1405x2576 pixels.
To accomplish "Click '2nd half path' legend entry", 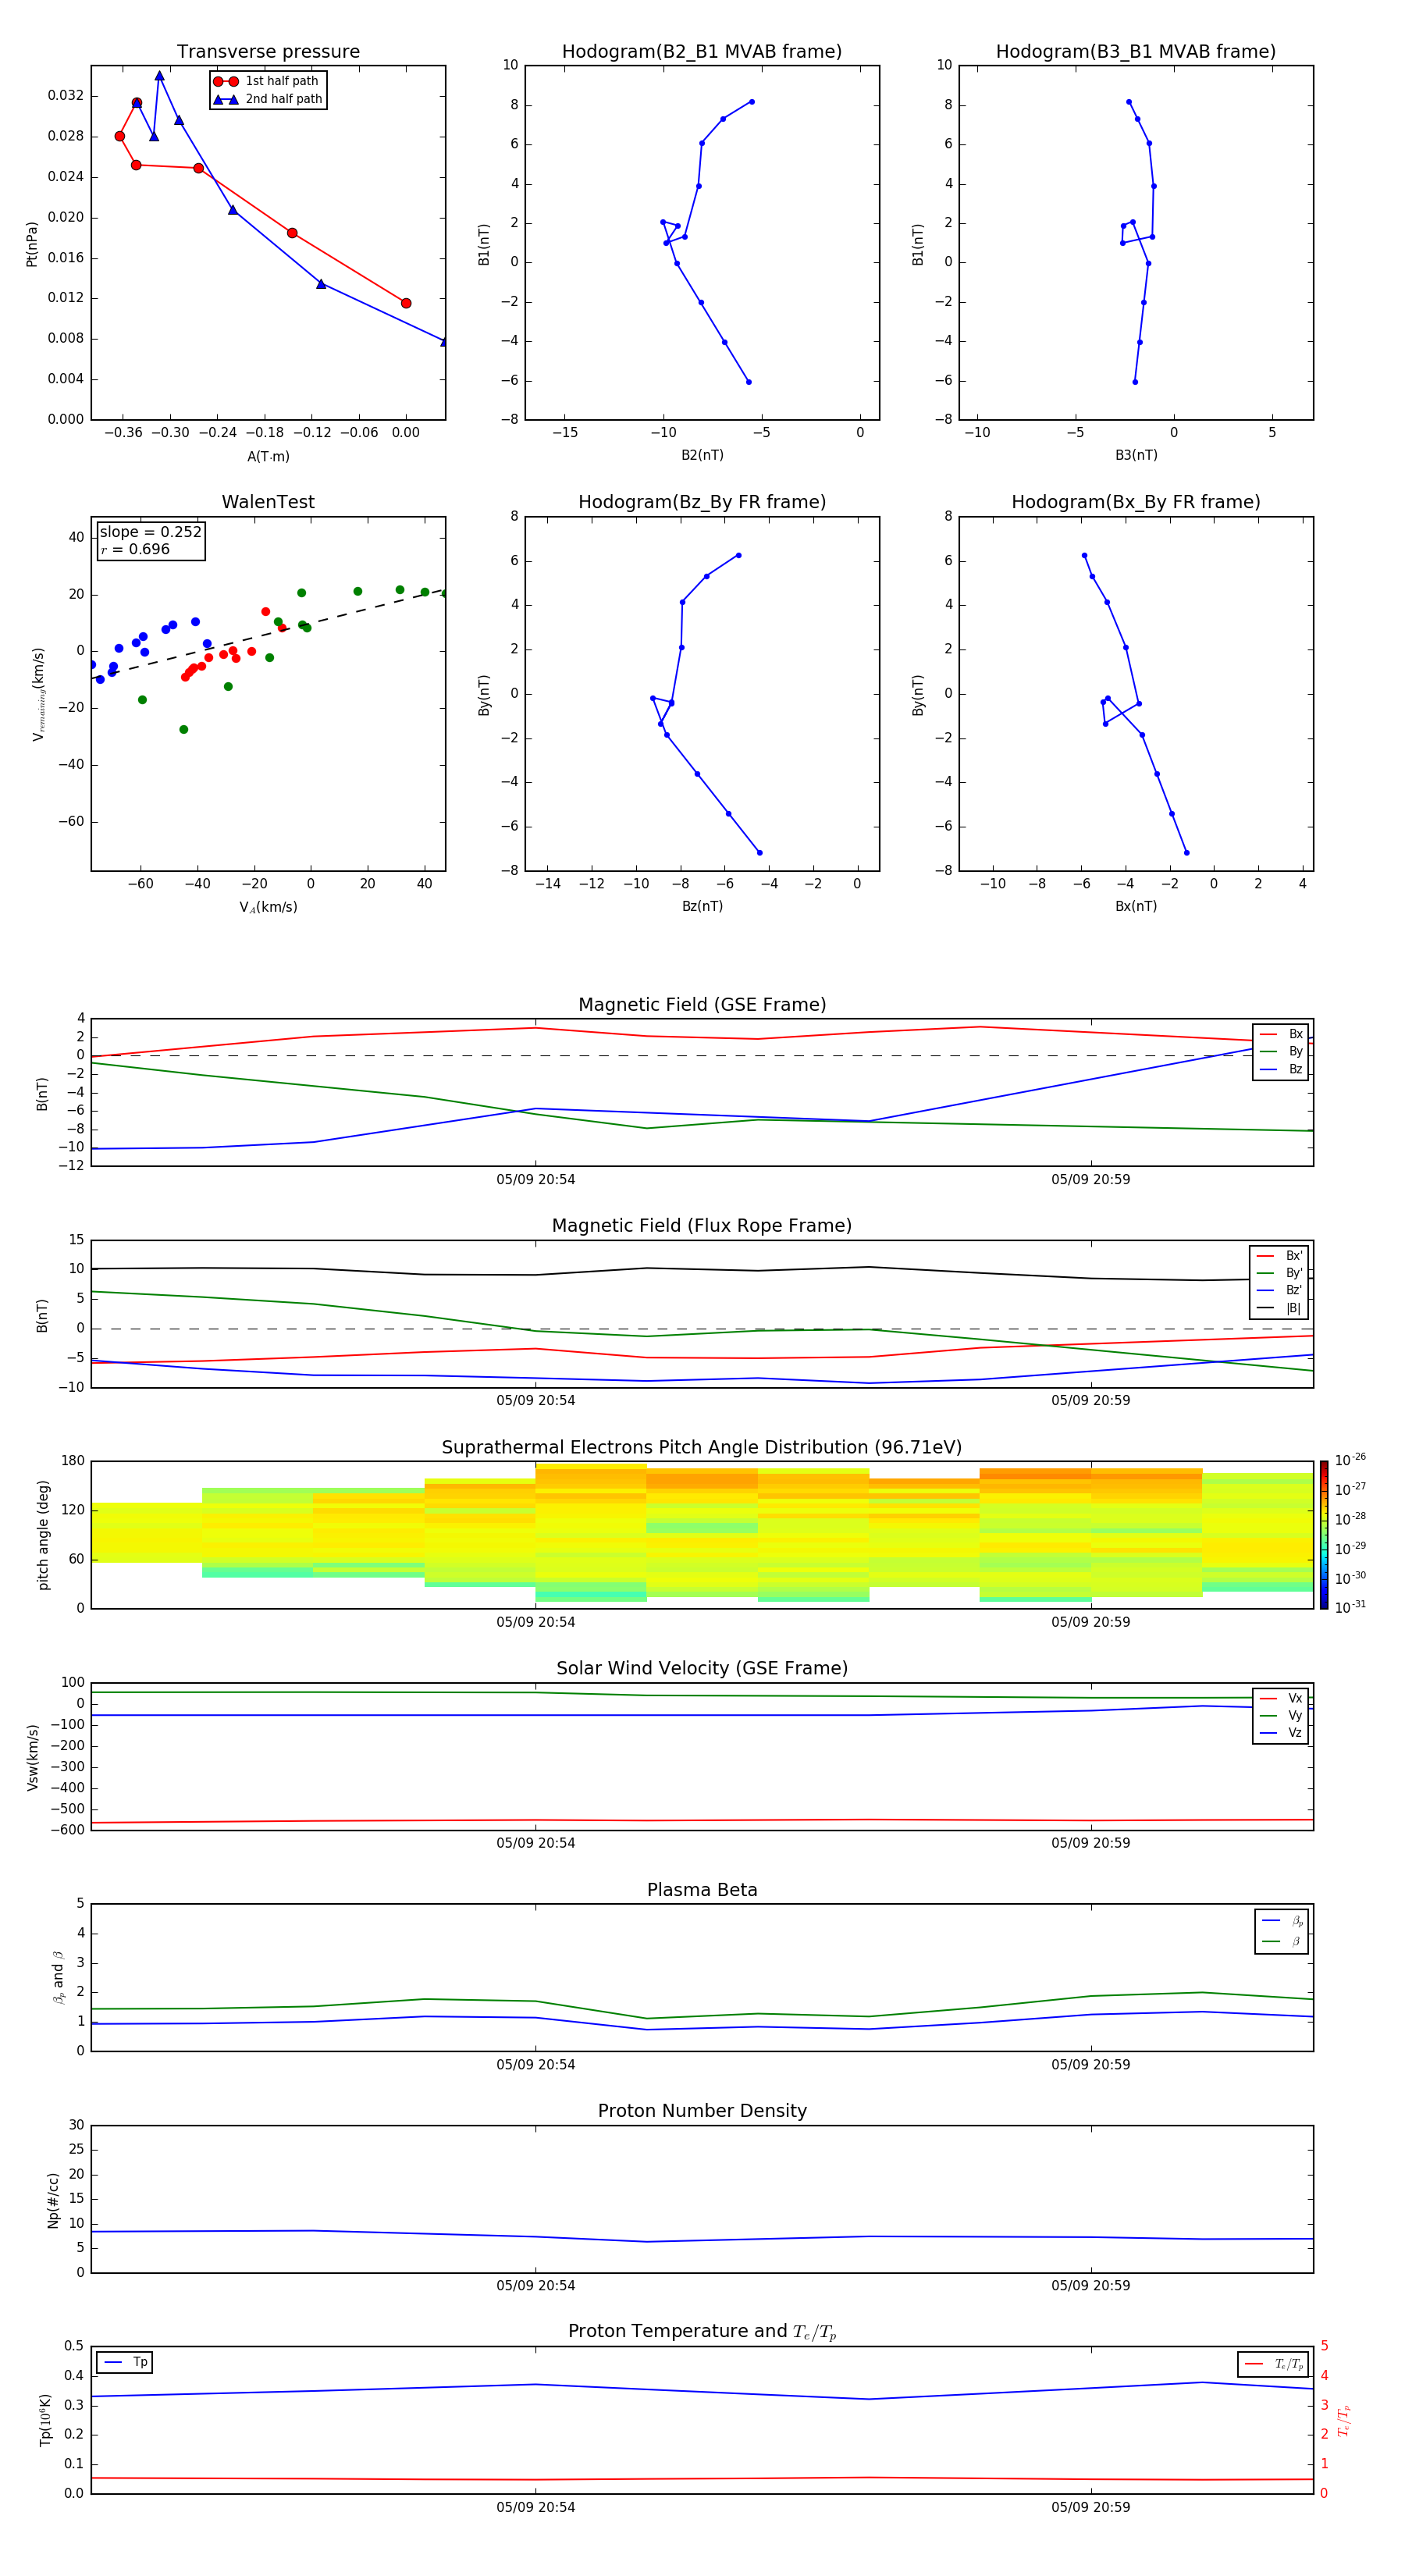I will pyautogui.click(x=268, y=99).
